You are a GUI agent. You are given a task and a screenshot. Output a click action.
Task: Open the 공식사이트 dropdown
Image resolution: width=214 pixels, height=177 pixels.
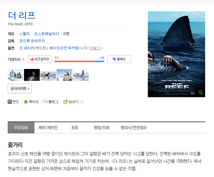19,89
